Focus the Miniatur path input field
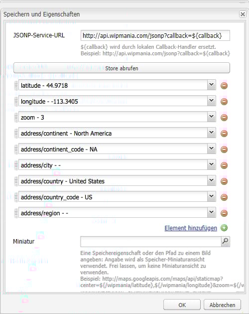Image resolution: width=249 pixels, height=314 pixels. pyautogui.click(x=151, y=242)
